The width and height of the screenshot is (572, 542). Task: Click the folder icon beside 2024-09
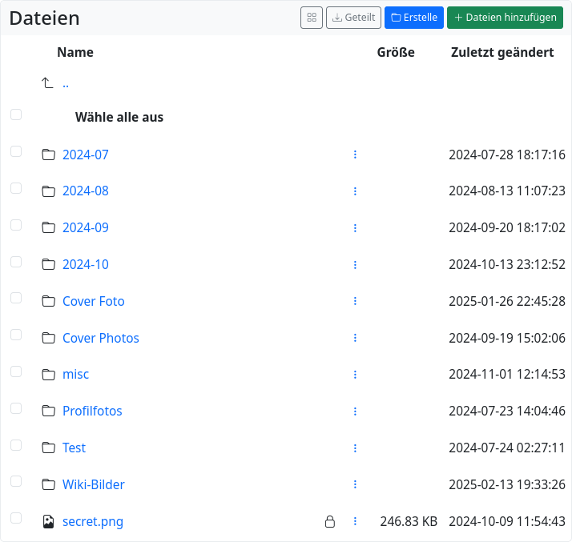[x=49, y=227]
